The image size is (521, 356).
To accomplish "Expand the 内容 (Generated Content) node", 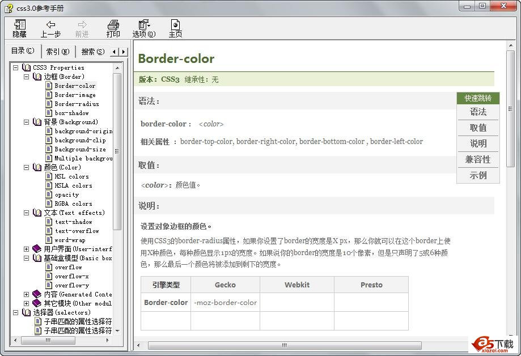I will click(x=27, y=294).
